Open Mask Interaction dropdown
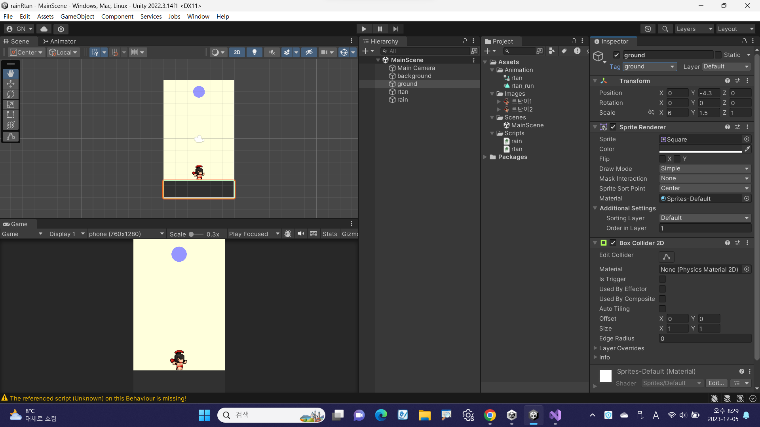This screenshot has width=760, height=427. [x=705, y=178]
